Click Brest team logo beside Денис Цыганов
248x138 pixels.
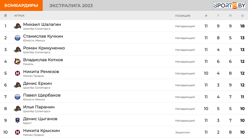coord(17,120)
